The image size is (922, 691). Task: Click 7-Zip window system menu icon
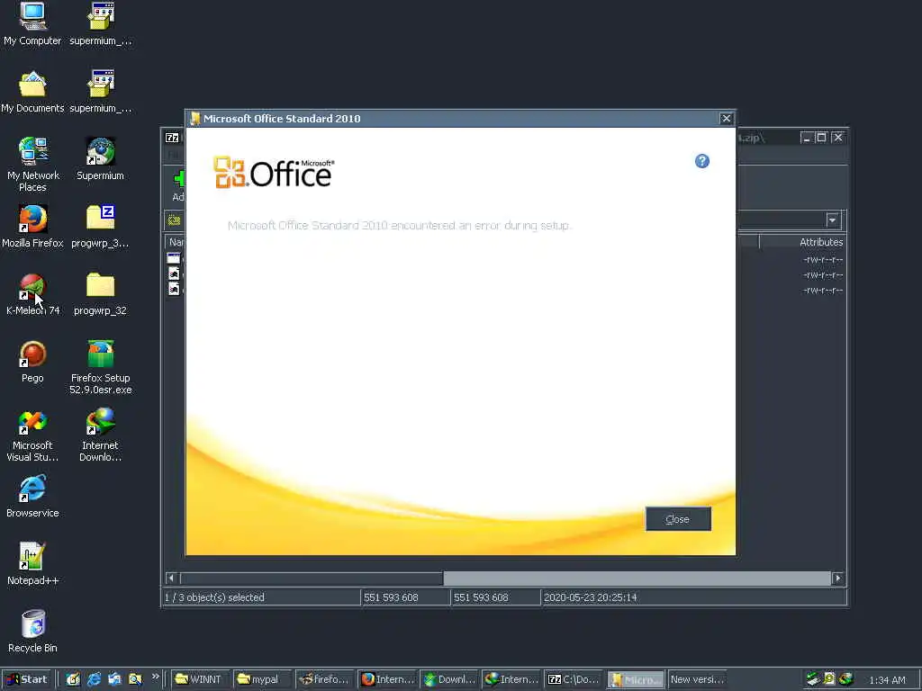coord(172,138)
